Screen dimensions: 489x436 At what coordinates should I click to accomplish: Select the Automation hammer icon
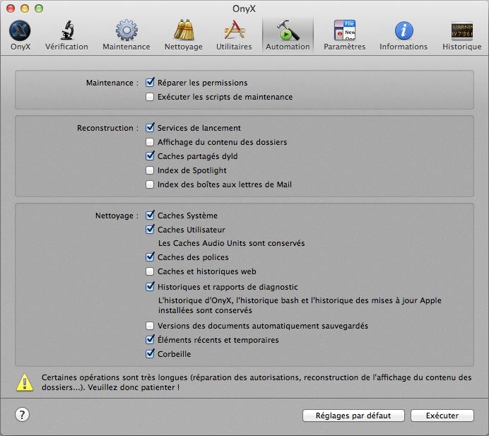point(288,30)
